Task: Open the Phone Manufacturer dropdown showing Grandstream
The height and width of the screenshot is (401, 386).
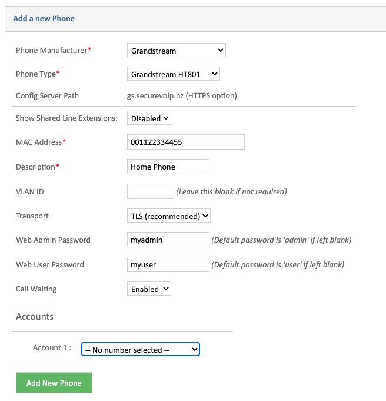Action: 177,50
